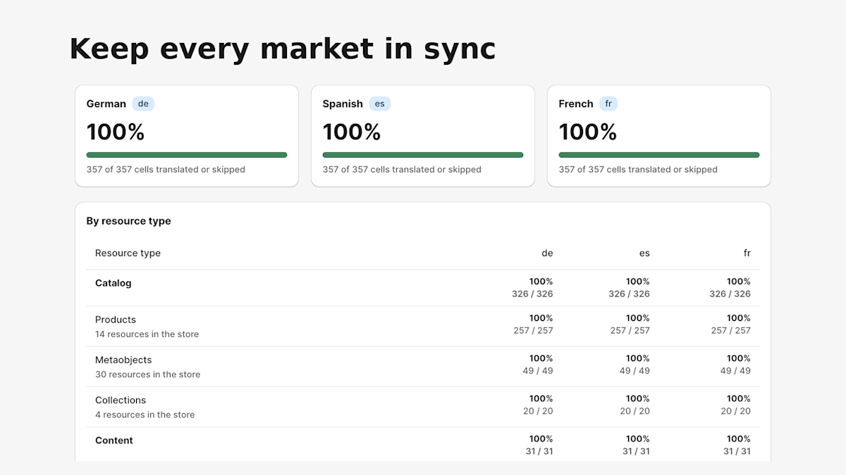Click '357 of 357 cells' text under Spanish
Viewport: 846px width, 475px height.
[402, 170]
